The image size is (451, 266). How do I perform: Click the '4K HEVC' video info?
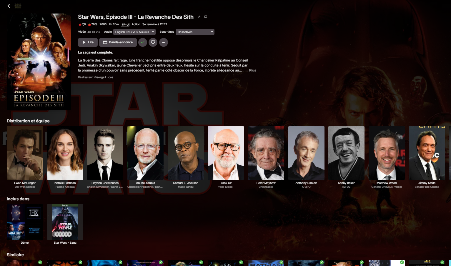94,32
